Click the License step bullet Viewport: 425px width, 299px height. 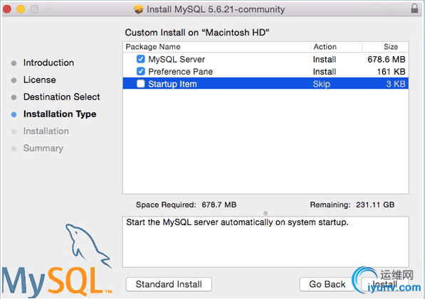14,80
